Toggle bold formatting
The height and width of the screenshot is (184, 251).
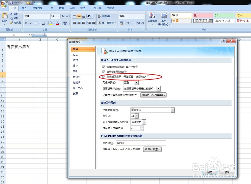tap(26, 23)
